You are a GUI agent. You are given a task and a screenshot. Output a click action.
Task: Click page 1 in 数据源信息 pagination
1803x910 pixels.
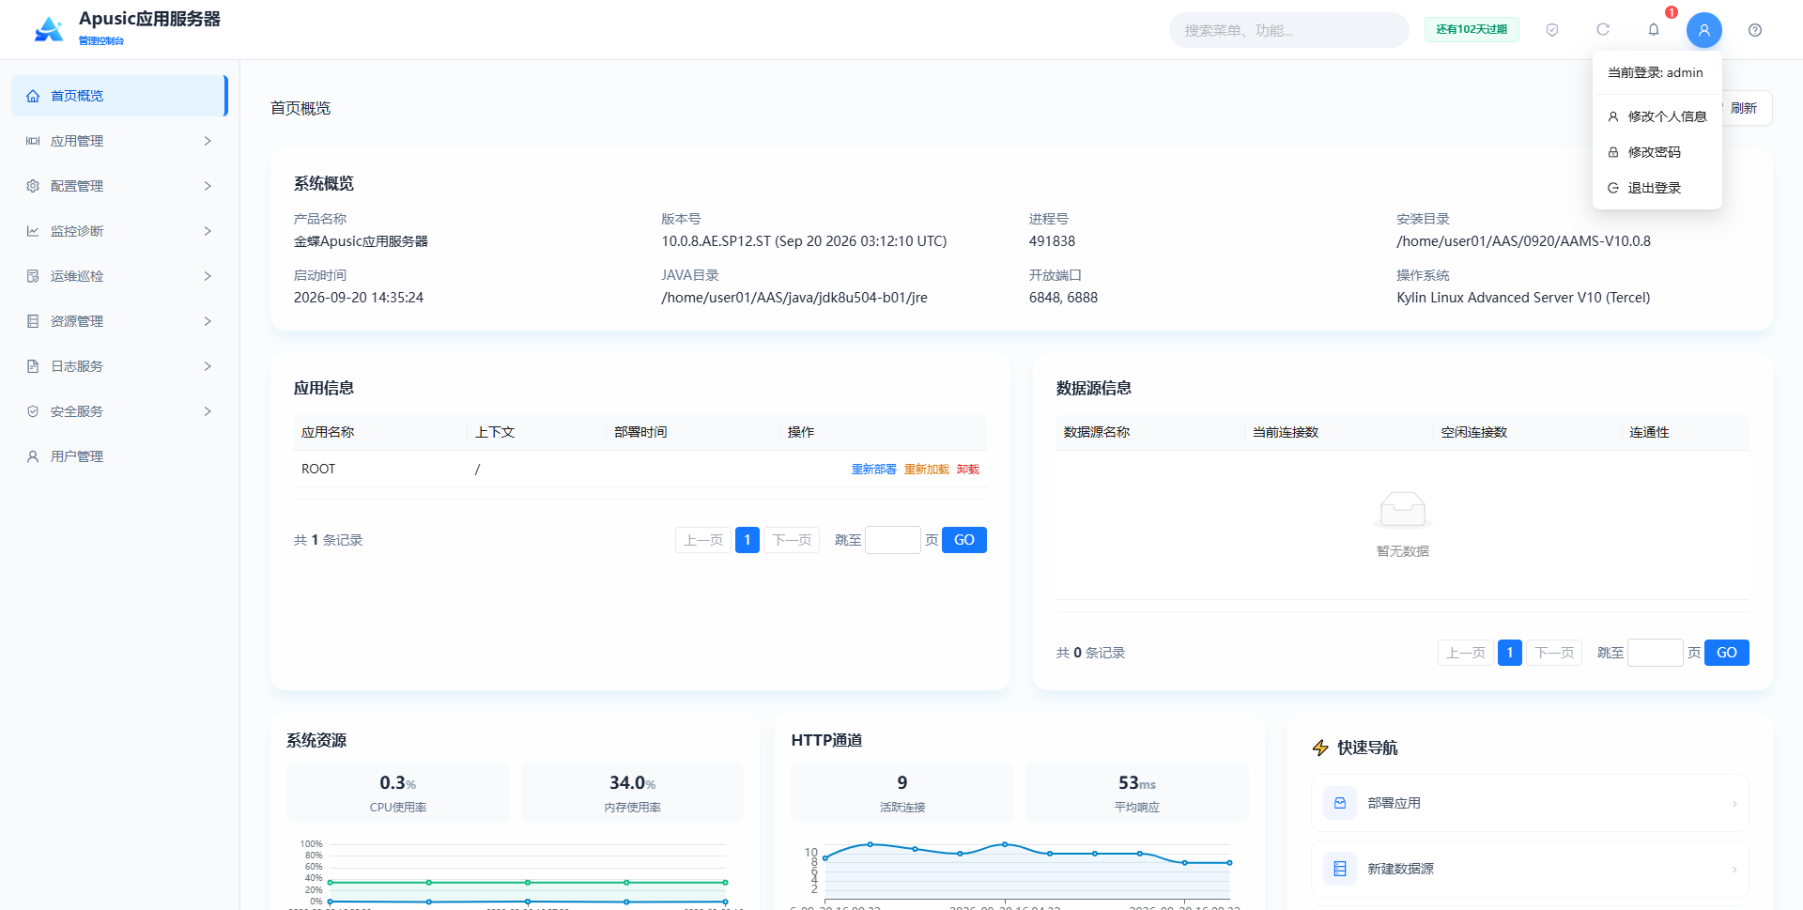tap(1510, 653)
